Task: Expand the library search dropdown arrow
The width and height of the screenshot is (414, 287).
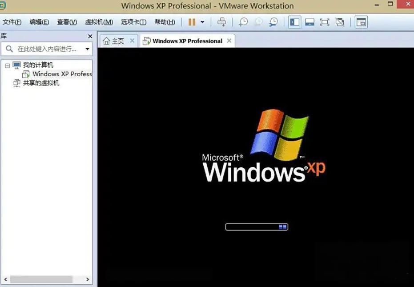Action: [x=87, y=49]
